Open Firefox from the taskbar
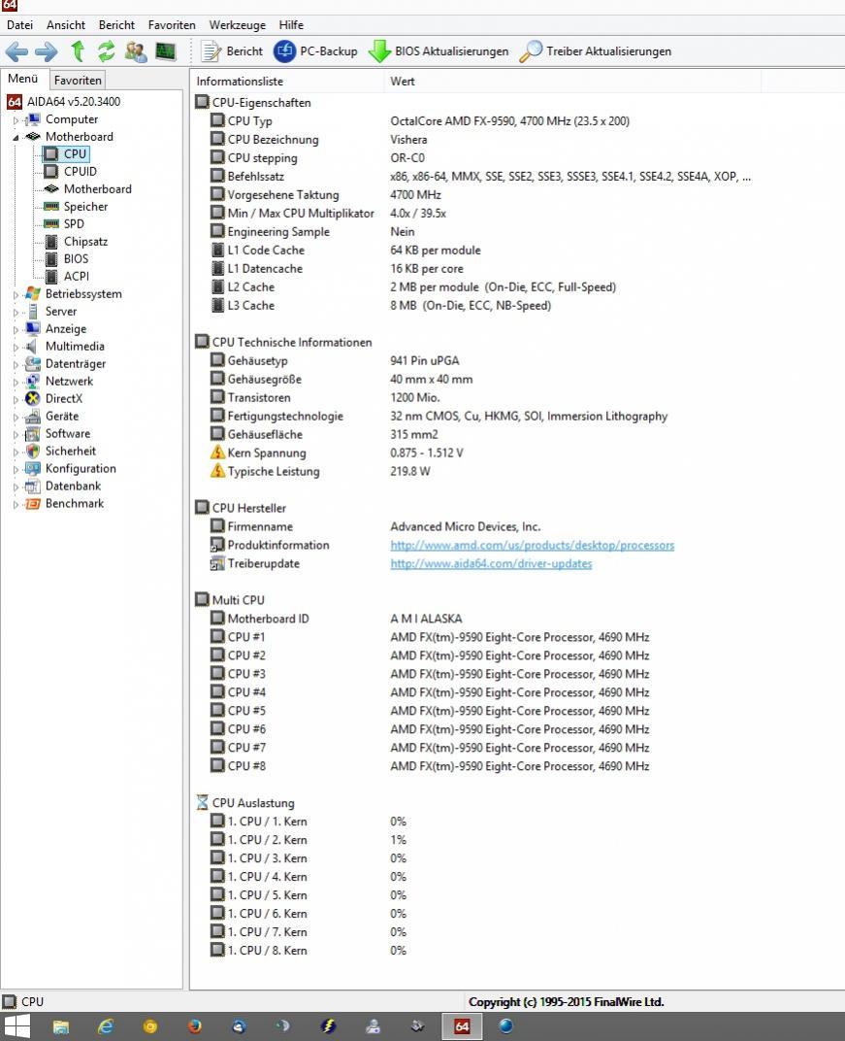This screenshot has height=1041, width=845. pos(194,1026)
